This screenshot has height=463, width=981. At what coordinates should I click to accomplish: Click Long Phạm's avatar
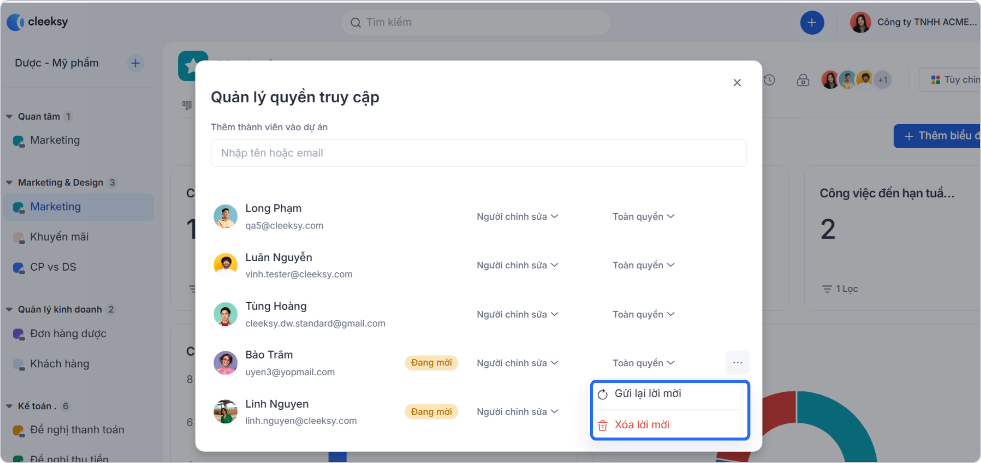(x=225, y=217)
